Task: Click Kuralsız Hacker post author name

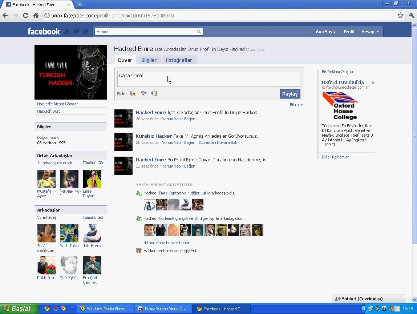Action: [154, 136]
